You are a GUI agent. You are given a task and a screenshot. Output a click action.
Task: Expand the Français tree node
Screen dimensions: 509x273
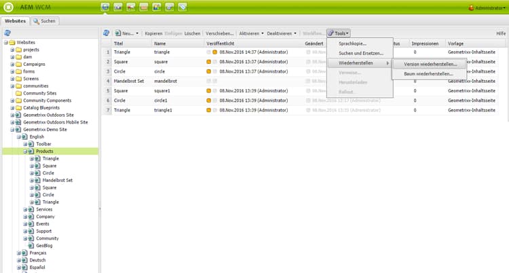pos(19,253)
